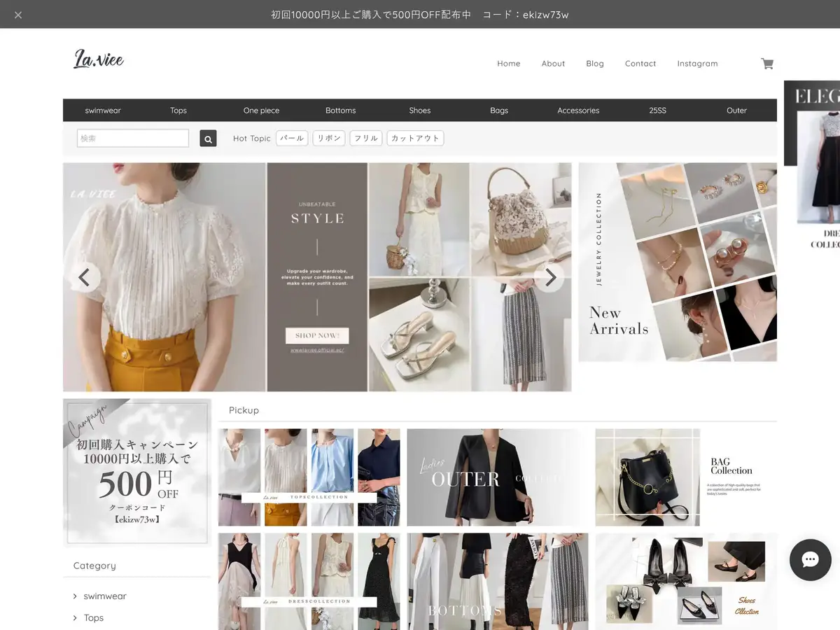Expand Tops category in sidebar

[93, 618]
